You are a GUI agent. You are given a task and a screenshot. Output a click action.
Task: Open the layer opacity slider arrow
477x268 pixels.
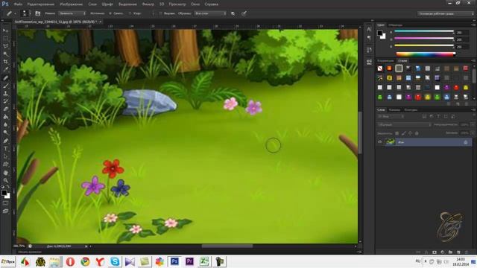[473, 124]
